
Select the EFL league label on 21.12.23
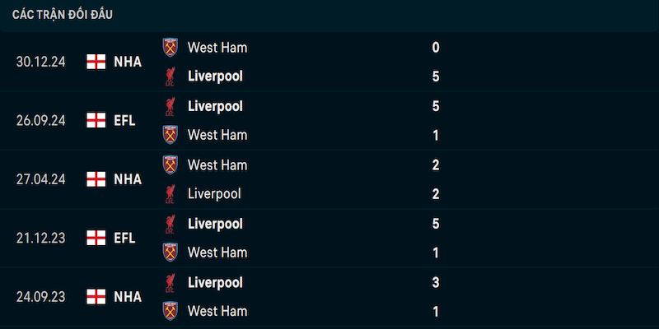pos(124,239)
